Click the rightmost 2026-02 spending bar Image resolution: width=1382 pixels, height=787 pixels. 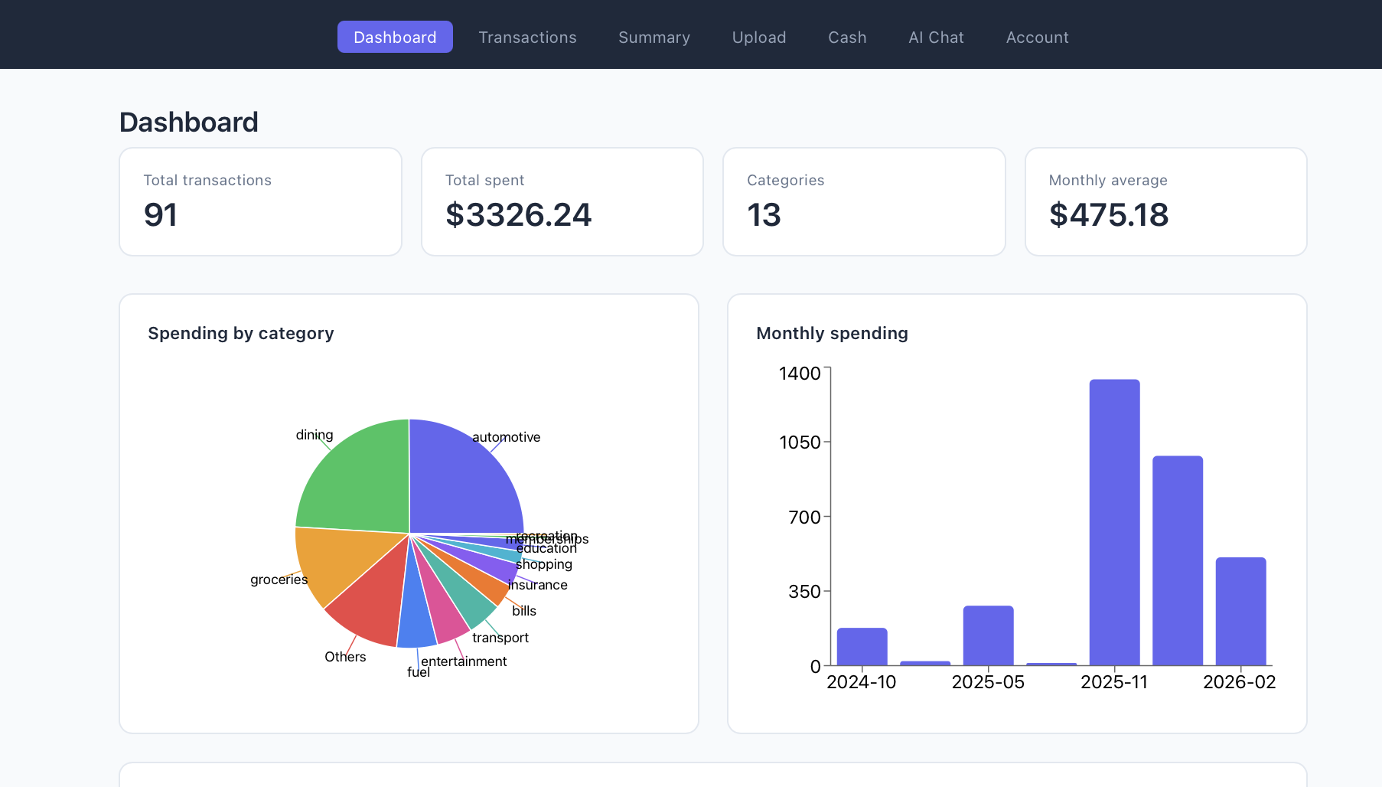(x=1240, y=611)
